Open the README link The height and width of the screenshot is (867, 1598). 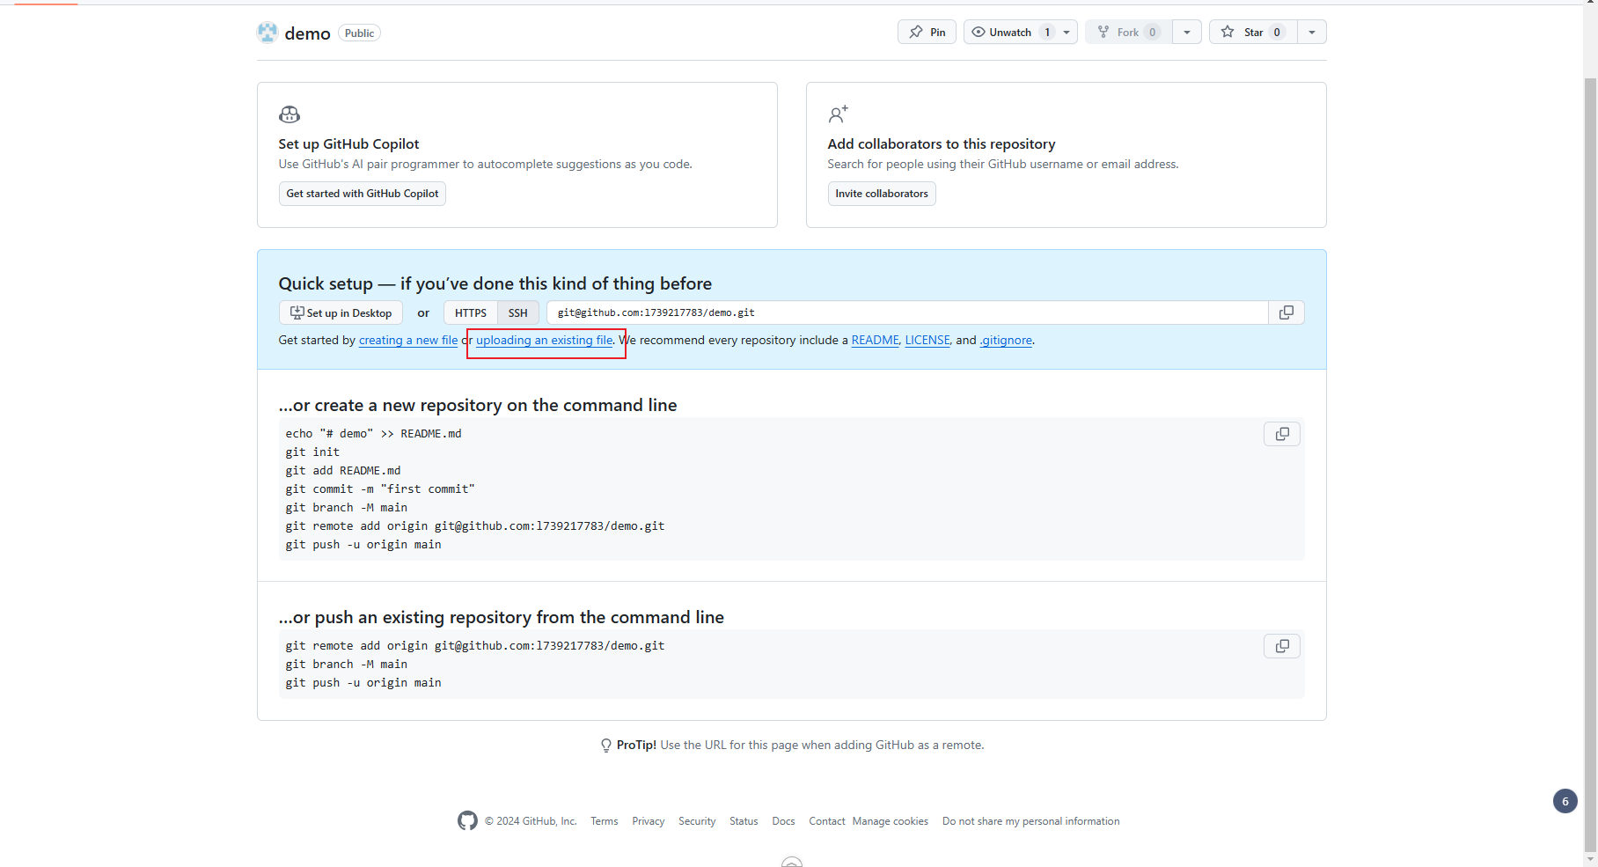(x=876, y=341)
